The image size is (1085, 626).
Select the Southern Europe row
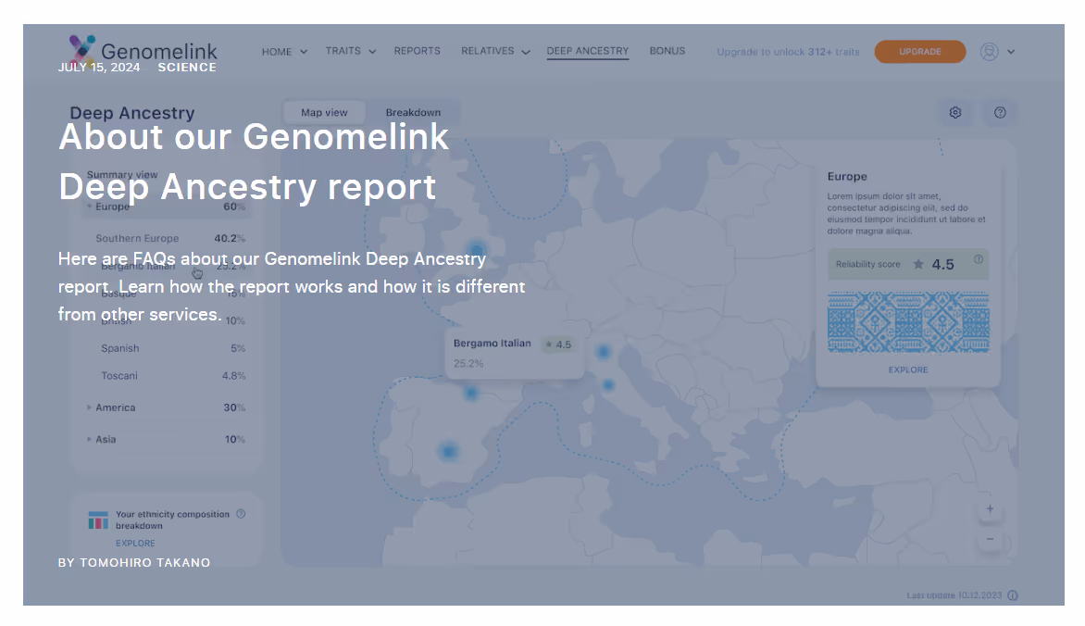166,238
